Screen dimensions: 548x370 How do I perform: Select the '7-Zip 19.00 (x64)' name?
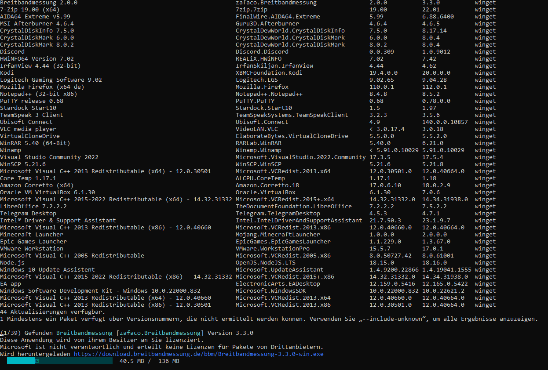tap(30, 10)
